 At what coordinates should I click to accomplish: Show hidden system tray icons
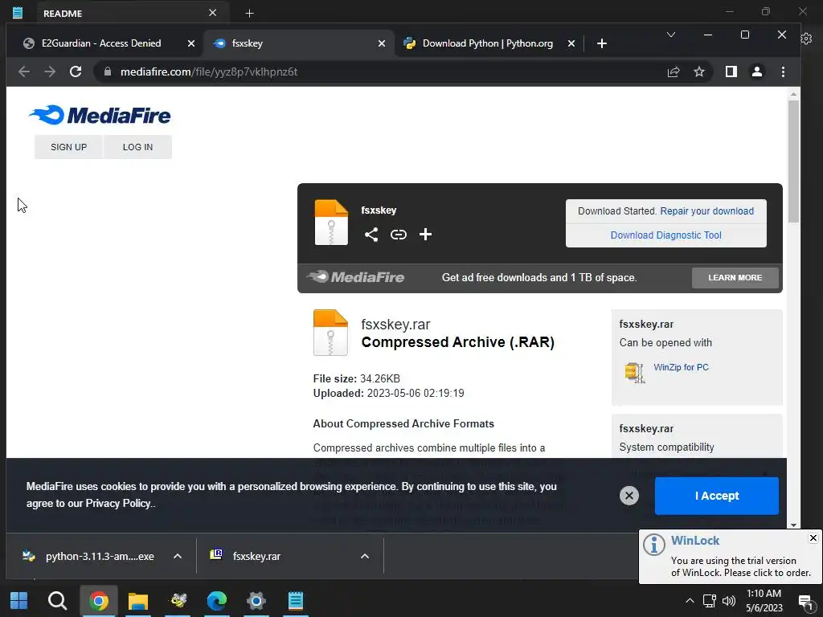coord(690,601)
